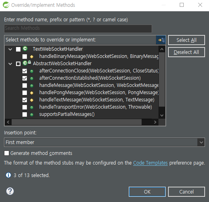Select handlePongMessage method row text
The height and width of the screenshot is (202, 209).
[99, 93]
